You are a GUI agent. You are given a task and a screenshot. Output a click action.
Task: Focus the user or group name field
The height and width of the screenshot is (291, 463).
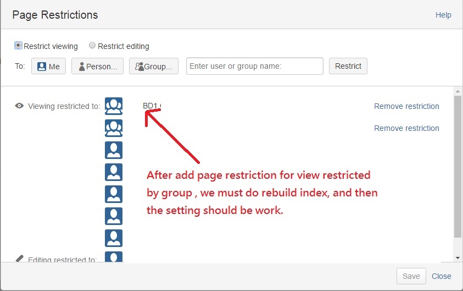254,66
